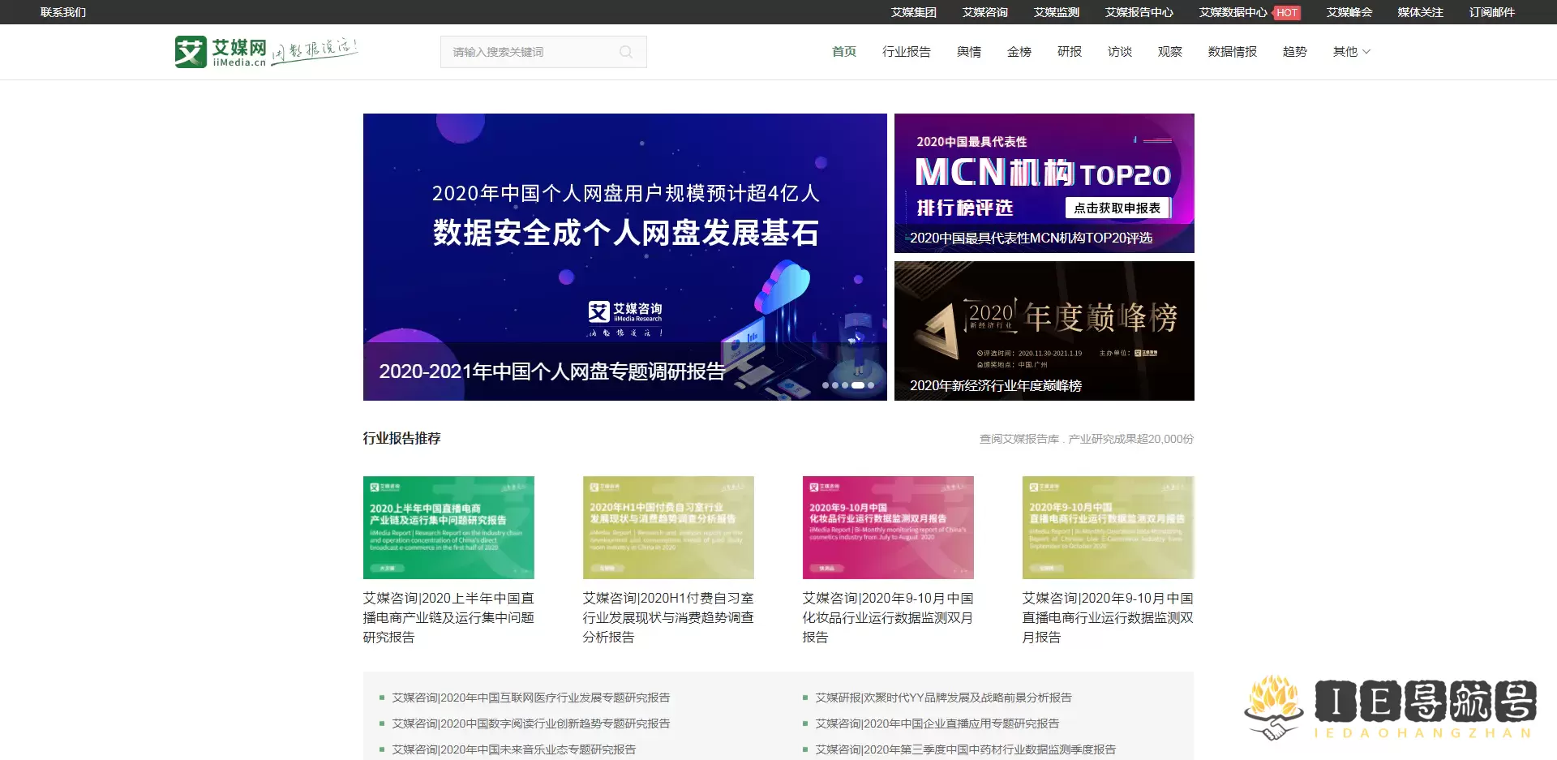Select the active elongated carousel indicator
This screenshot has height=760, width=1557.
[x=858, y=385]
